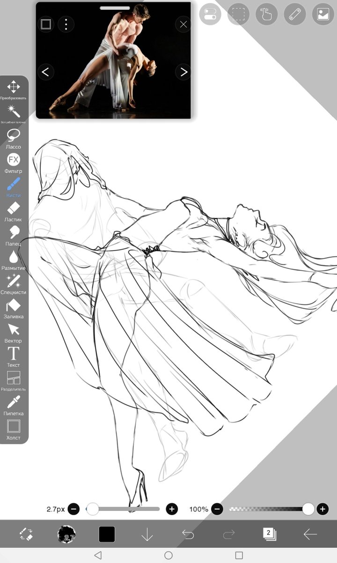337x563 pixels.
Task: Go back with the left arrow
Action: coord(310,534)
